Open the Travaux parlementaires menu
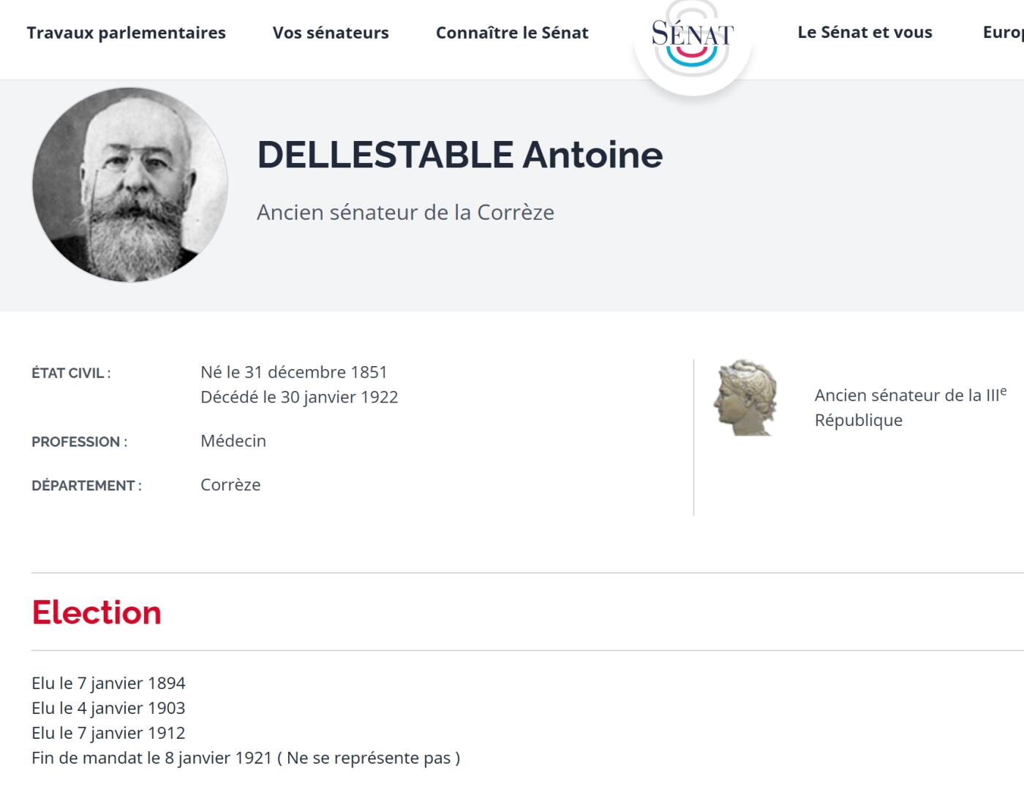 tap(126, 33)
